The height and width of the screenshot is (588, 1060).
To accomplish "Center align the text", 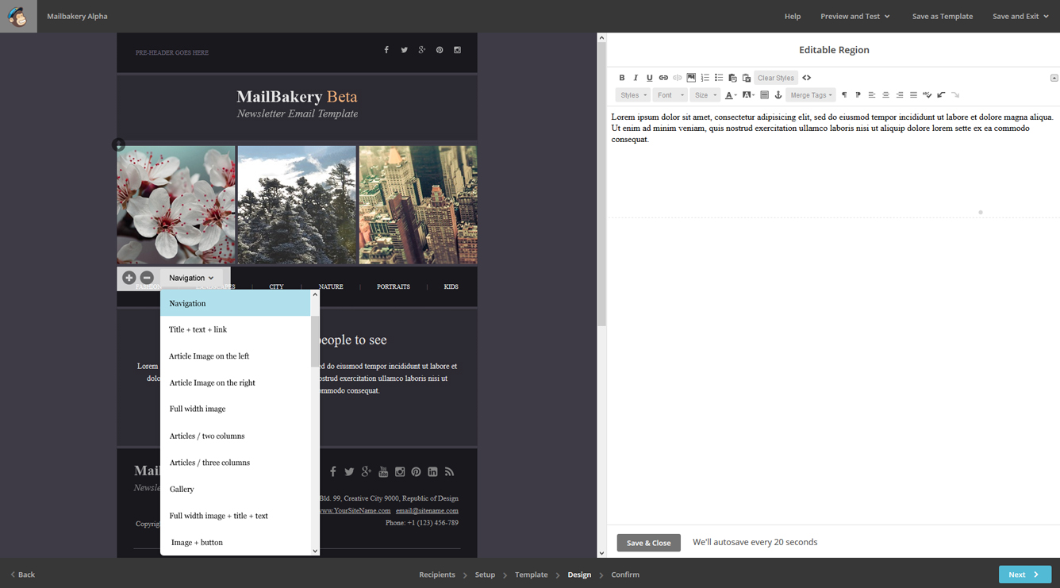I will [x=885, y=95].
